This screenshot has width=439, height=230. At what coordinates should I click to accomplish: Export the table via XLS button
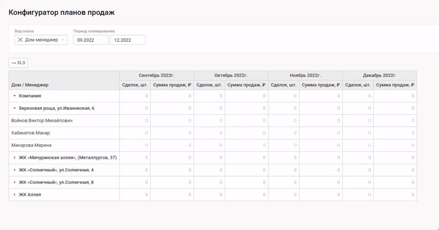(18, 63)
